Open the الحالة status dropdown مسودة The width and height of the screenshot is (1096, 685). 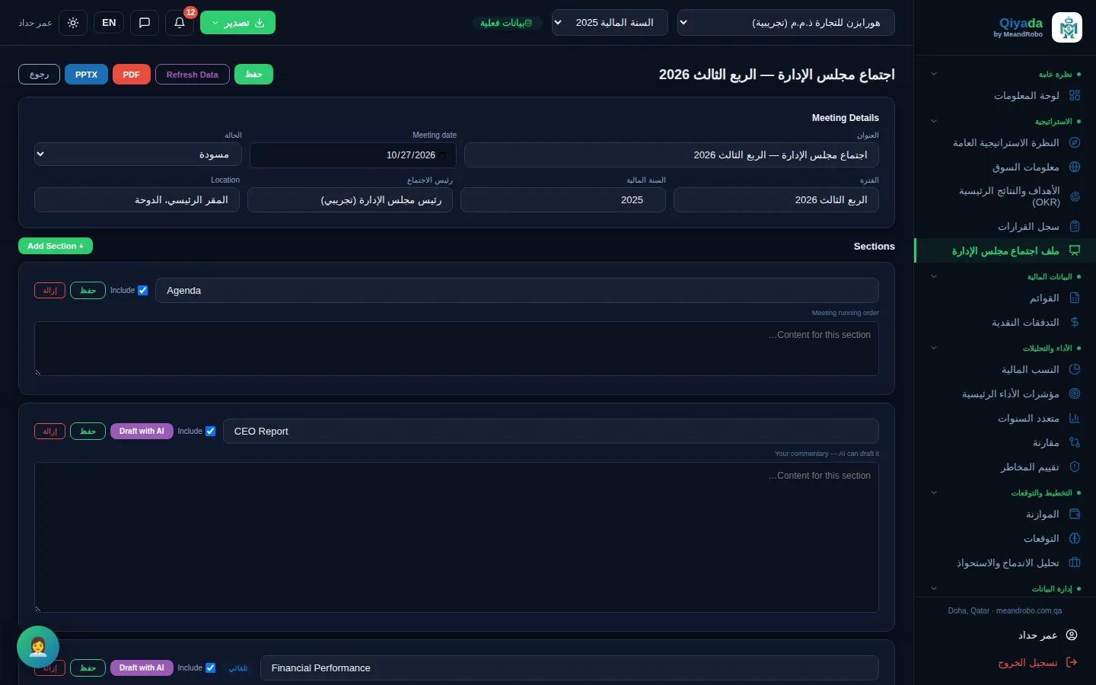[138, 155]
